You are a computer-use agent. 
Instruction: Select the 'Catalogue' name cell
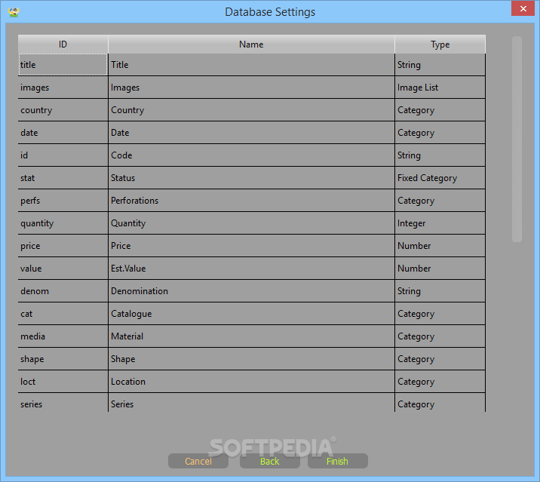point(251,314)
